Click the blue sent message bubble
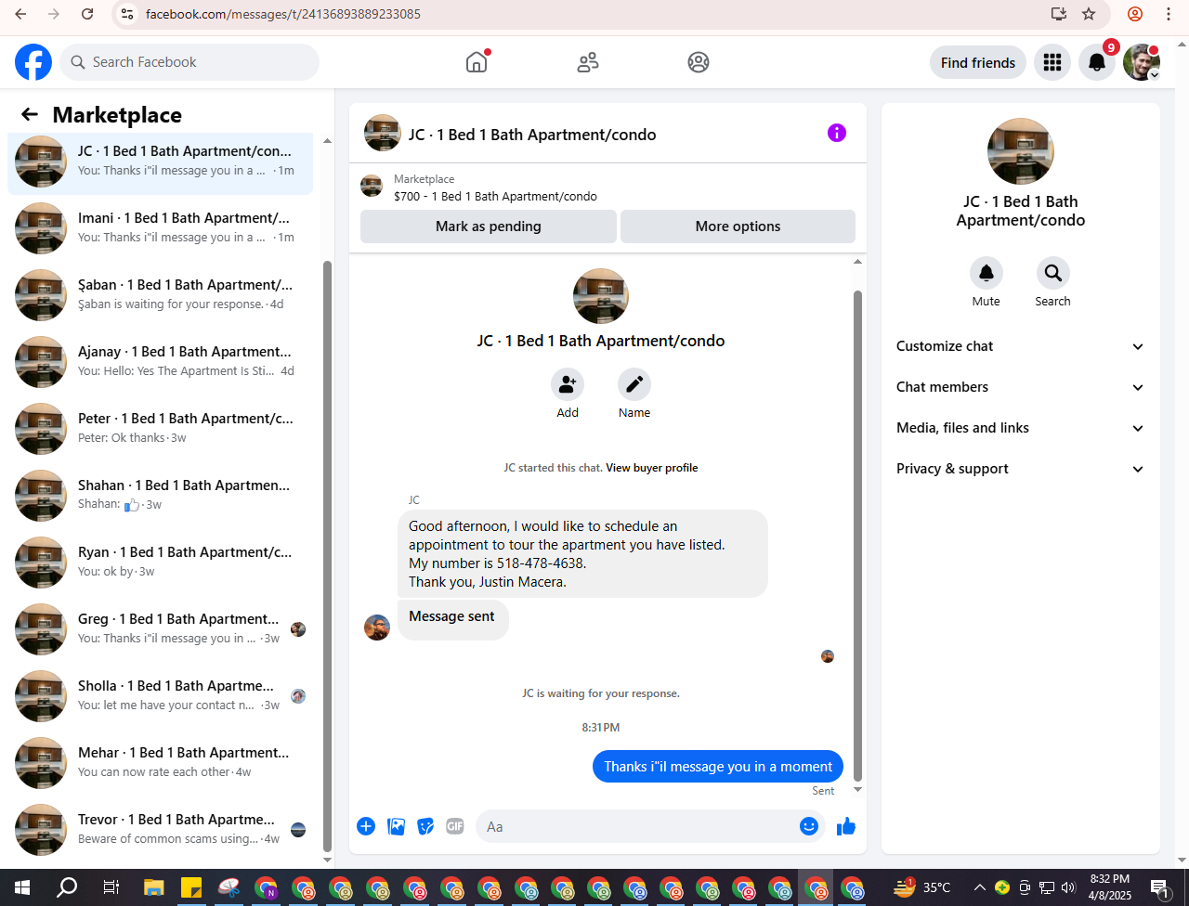This screenshot has width=1189, height=906. point(718,766)
